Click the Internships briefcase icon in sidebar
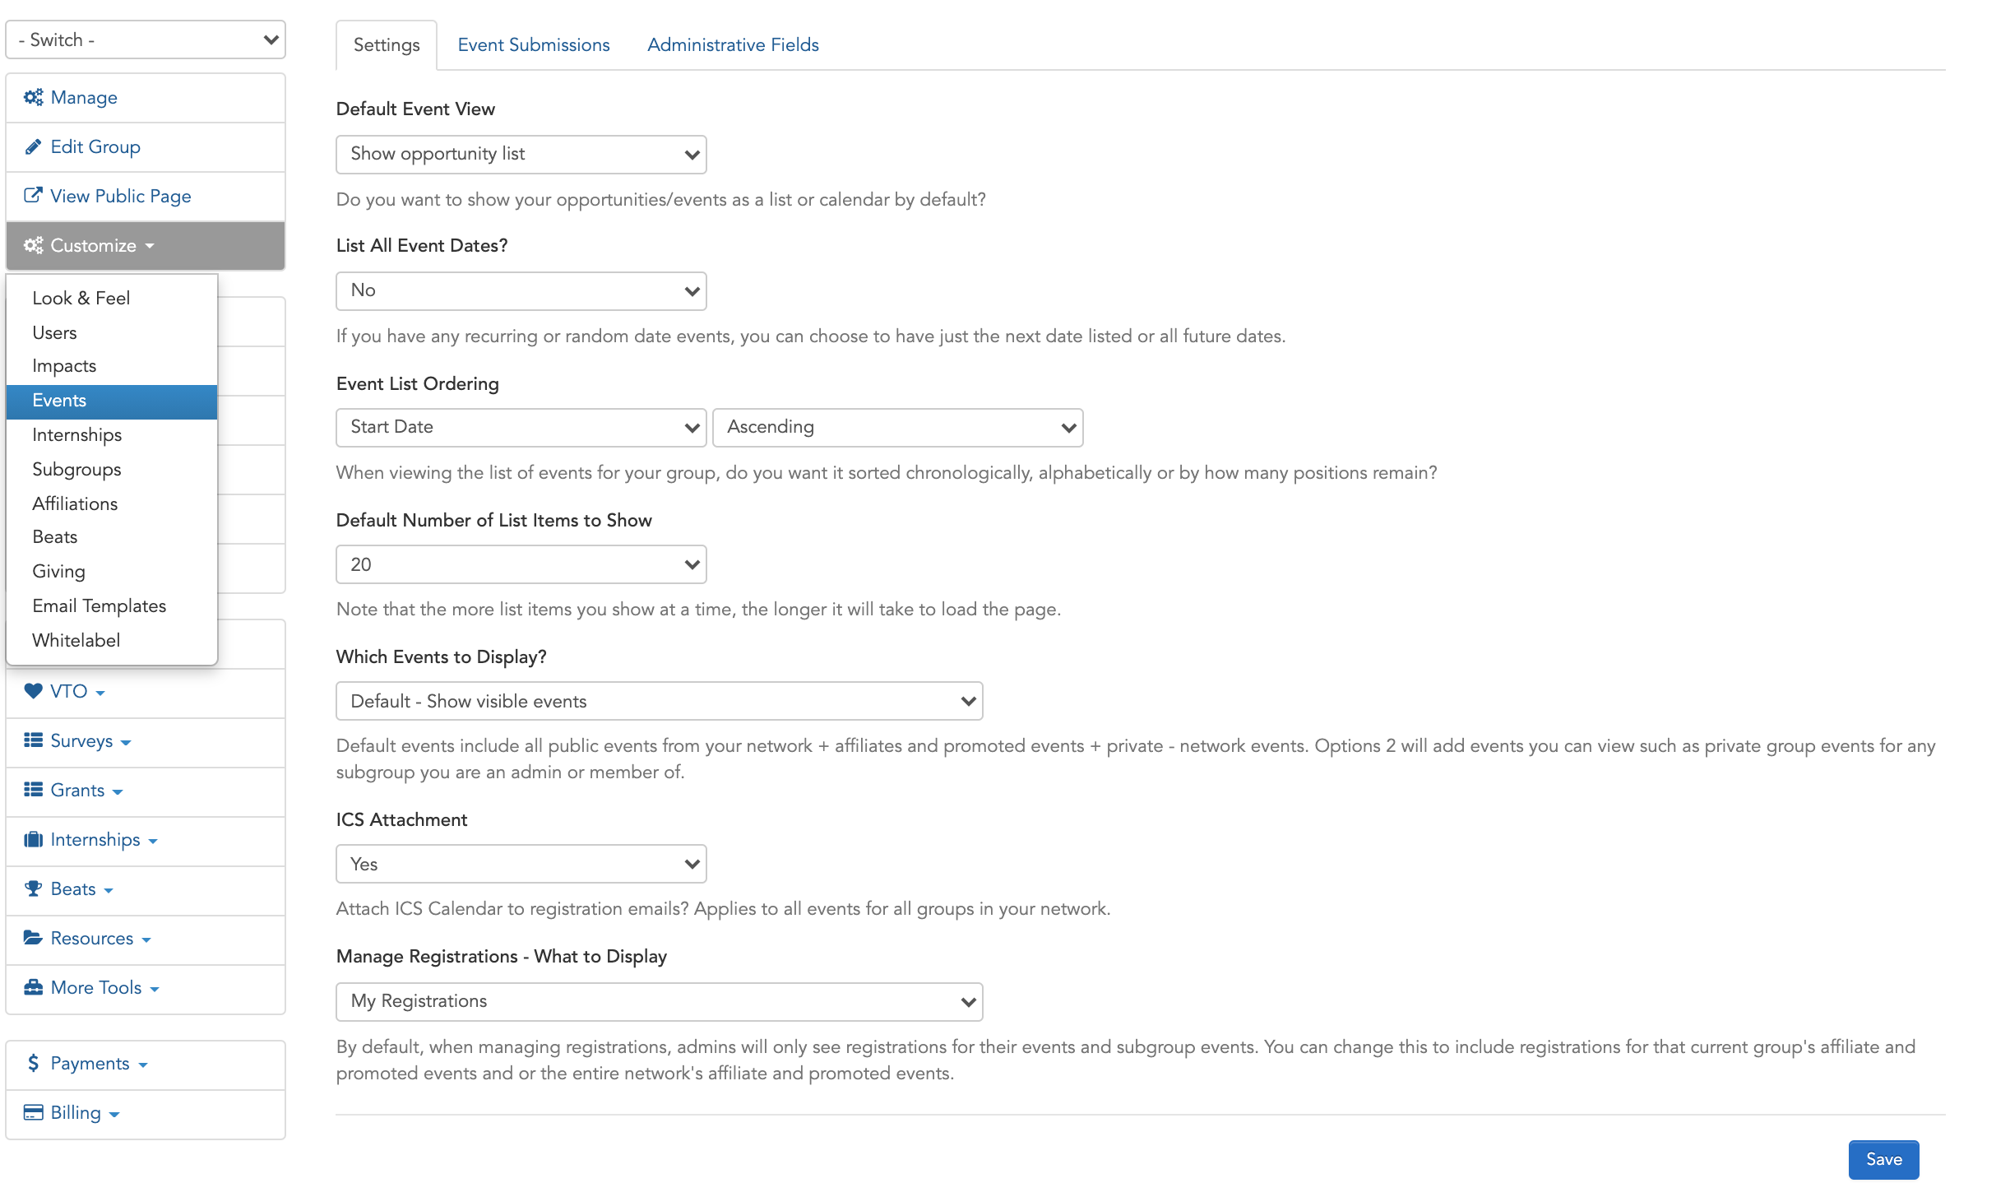This screenshot has height=1183, width=2010. (33, 839)
